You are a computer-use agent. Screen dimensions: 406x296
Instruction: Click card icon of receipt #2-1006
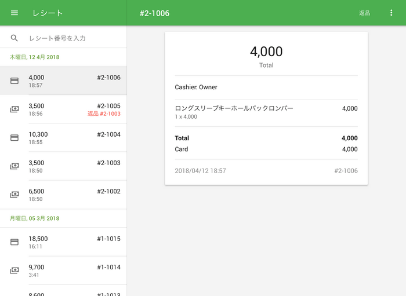point(14,81)
